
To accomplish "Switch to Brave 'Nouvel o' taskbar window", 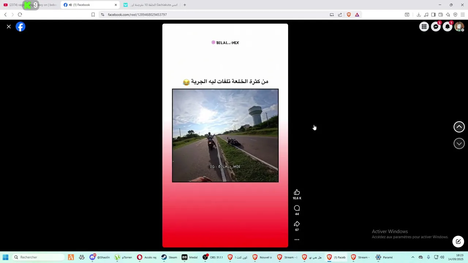I will tap(262, 257).
